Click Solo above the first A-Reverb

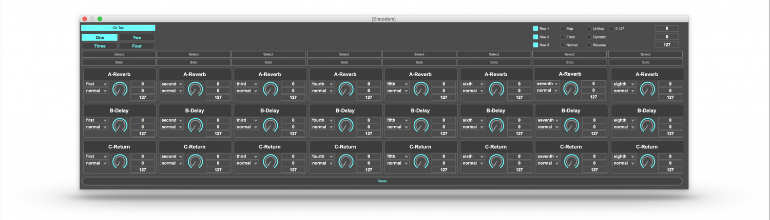119,62
